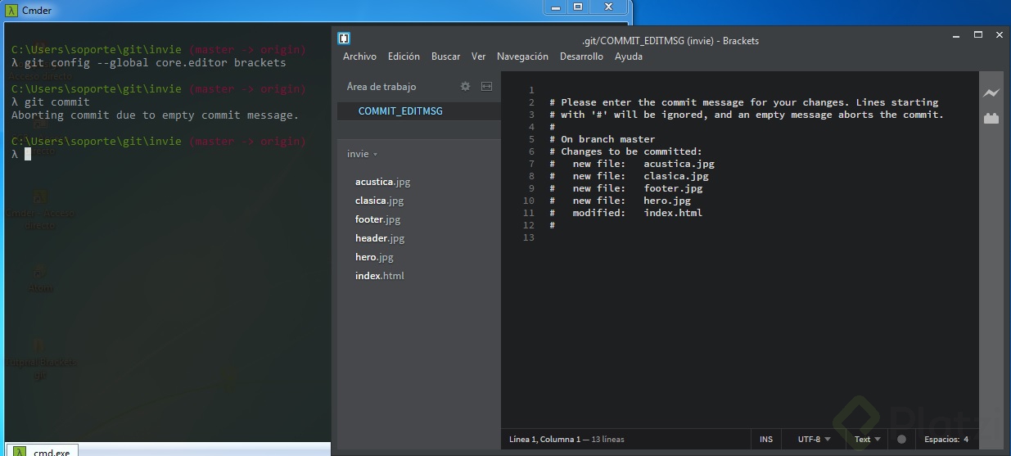Close the Brackets window

point(1000,35)
